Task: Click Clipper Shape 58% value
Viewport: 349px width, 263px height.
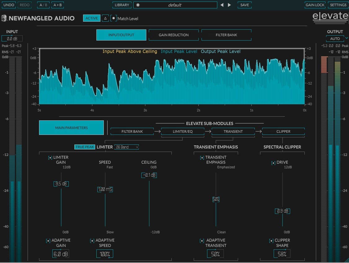Action: [282, 254]
